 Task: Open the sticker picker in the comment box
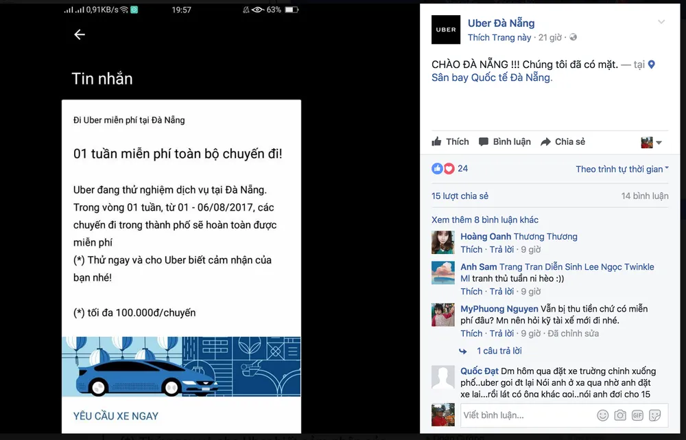coord(654,415)
